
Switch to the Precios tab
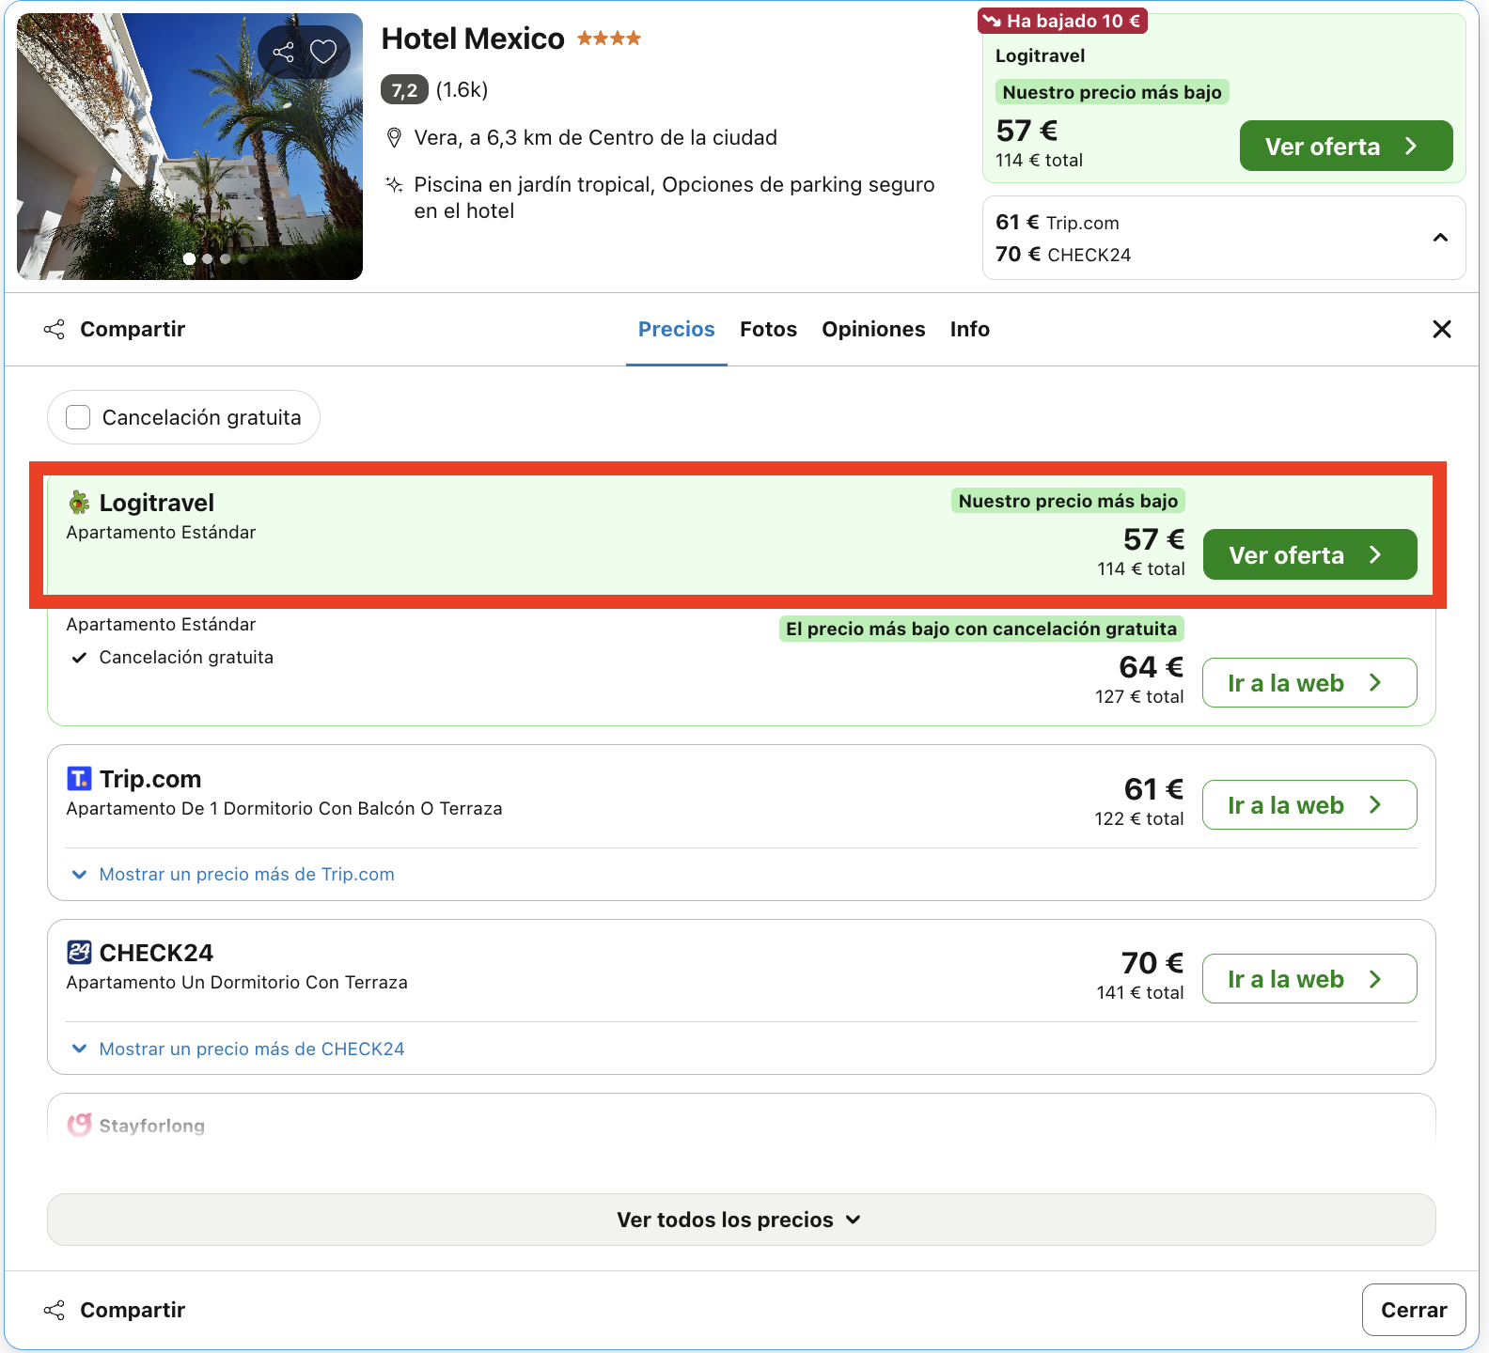(677, 330)
